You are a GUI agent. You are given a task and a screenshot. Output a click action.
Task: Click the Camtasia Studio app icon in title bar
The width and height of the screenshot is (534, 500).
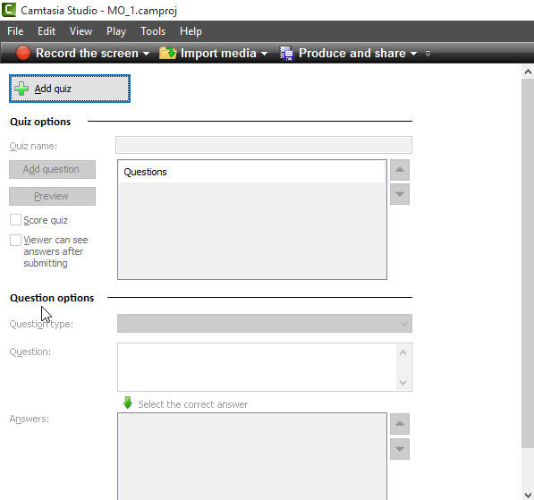(9, 9)
